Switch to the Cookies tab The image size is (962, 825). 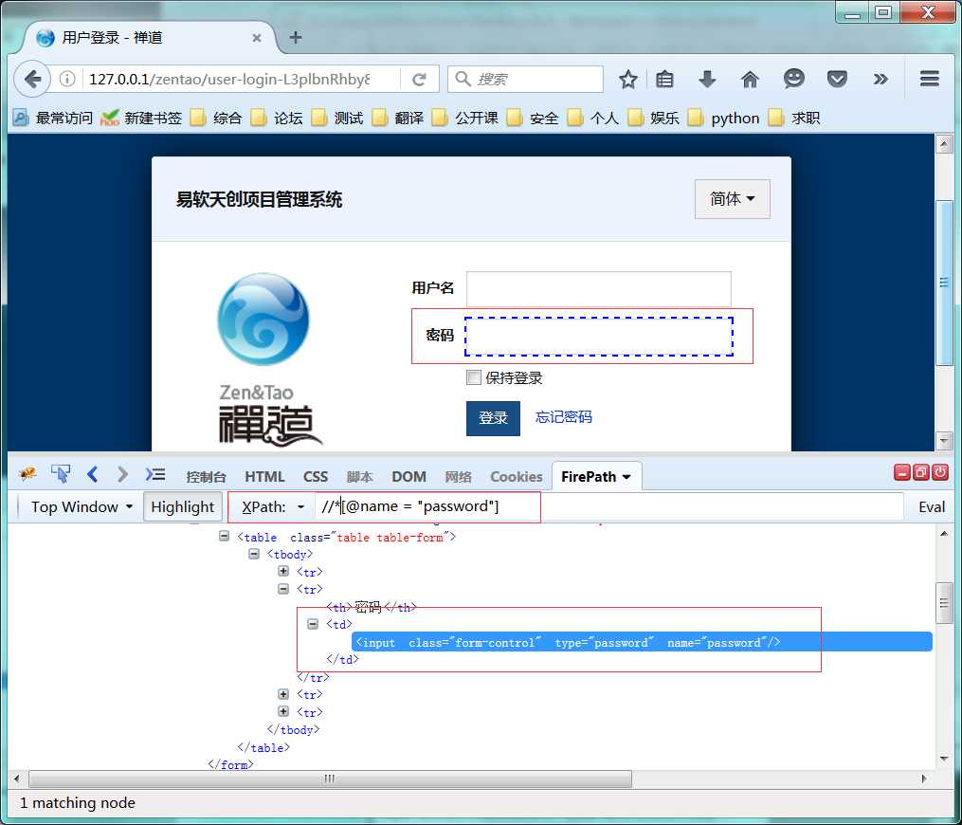[516, 477]
